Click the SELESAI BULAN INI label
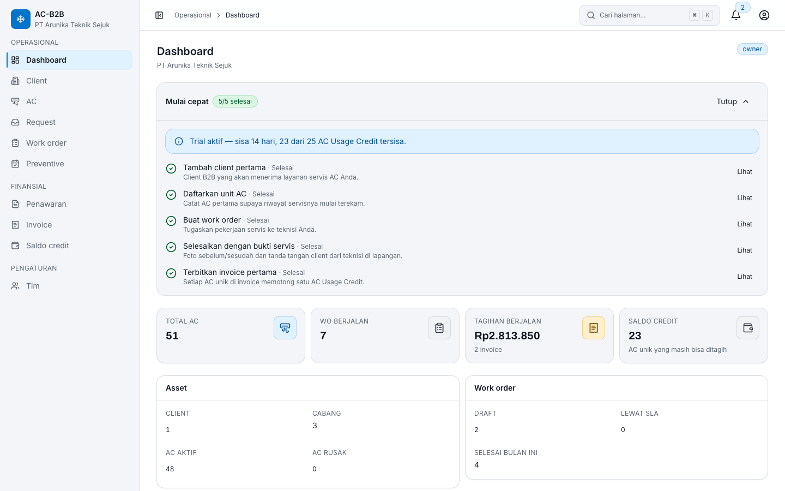Image resolution: width=785 pixels, height=491 pixels. tap(506, 453)
